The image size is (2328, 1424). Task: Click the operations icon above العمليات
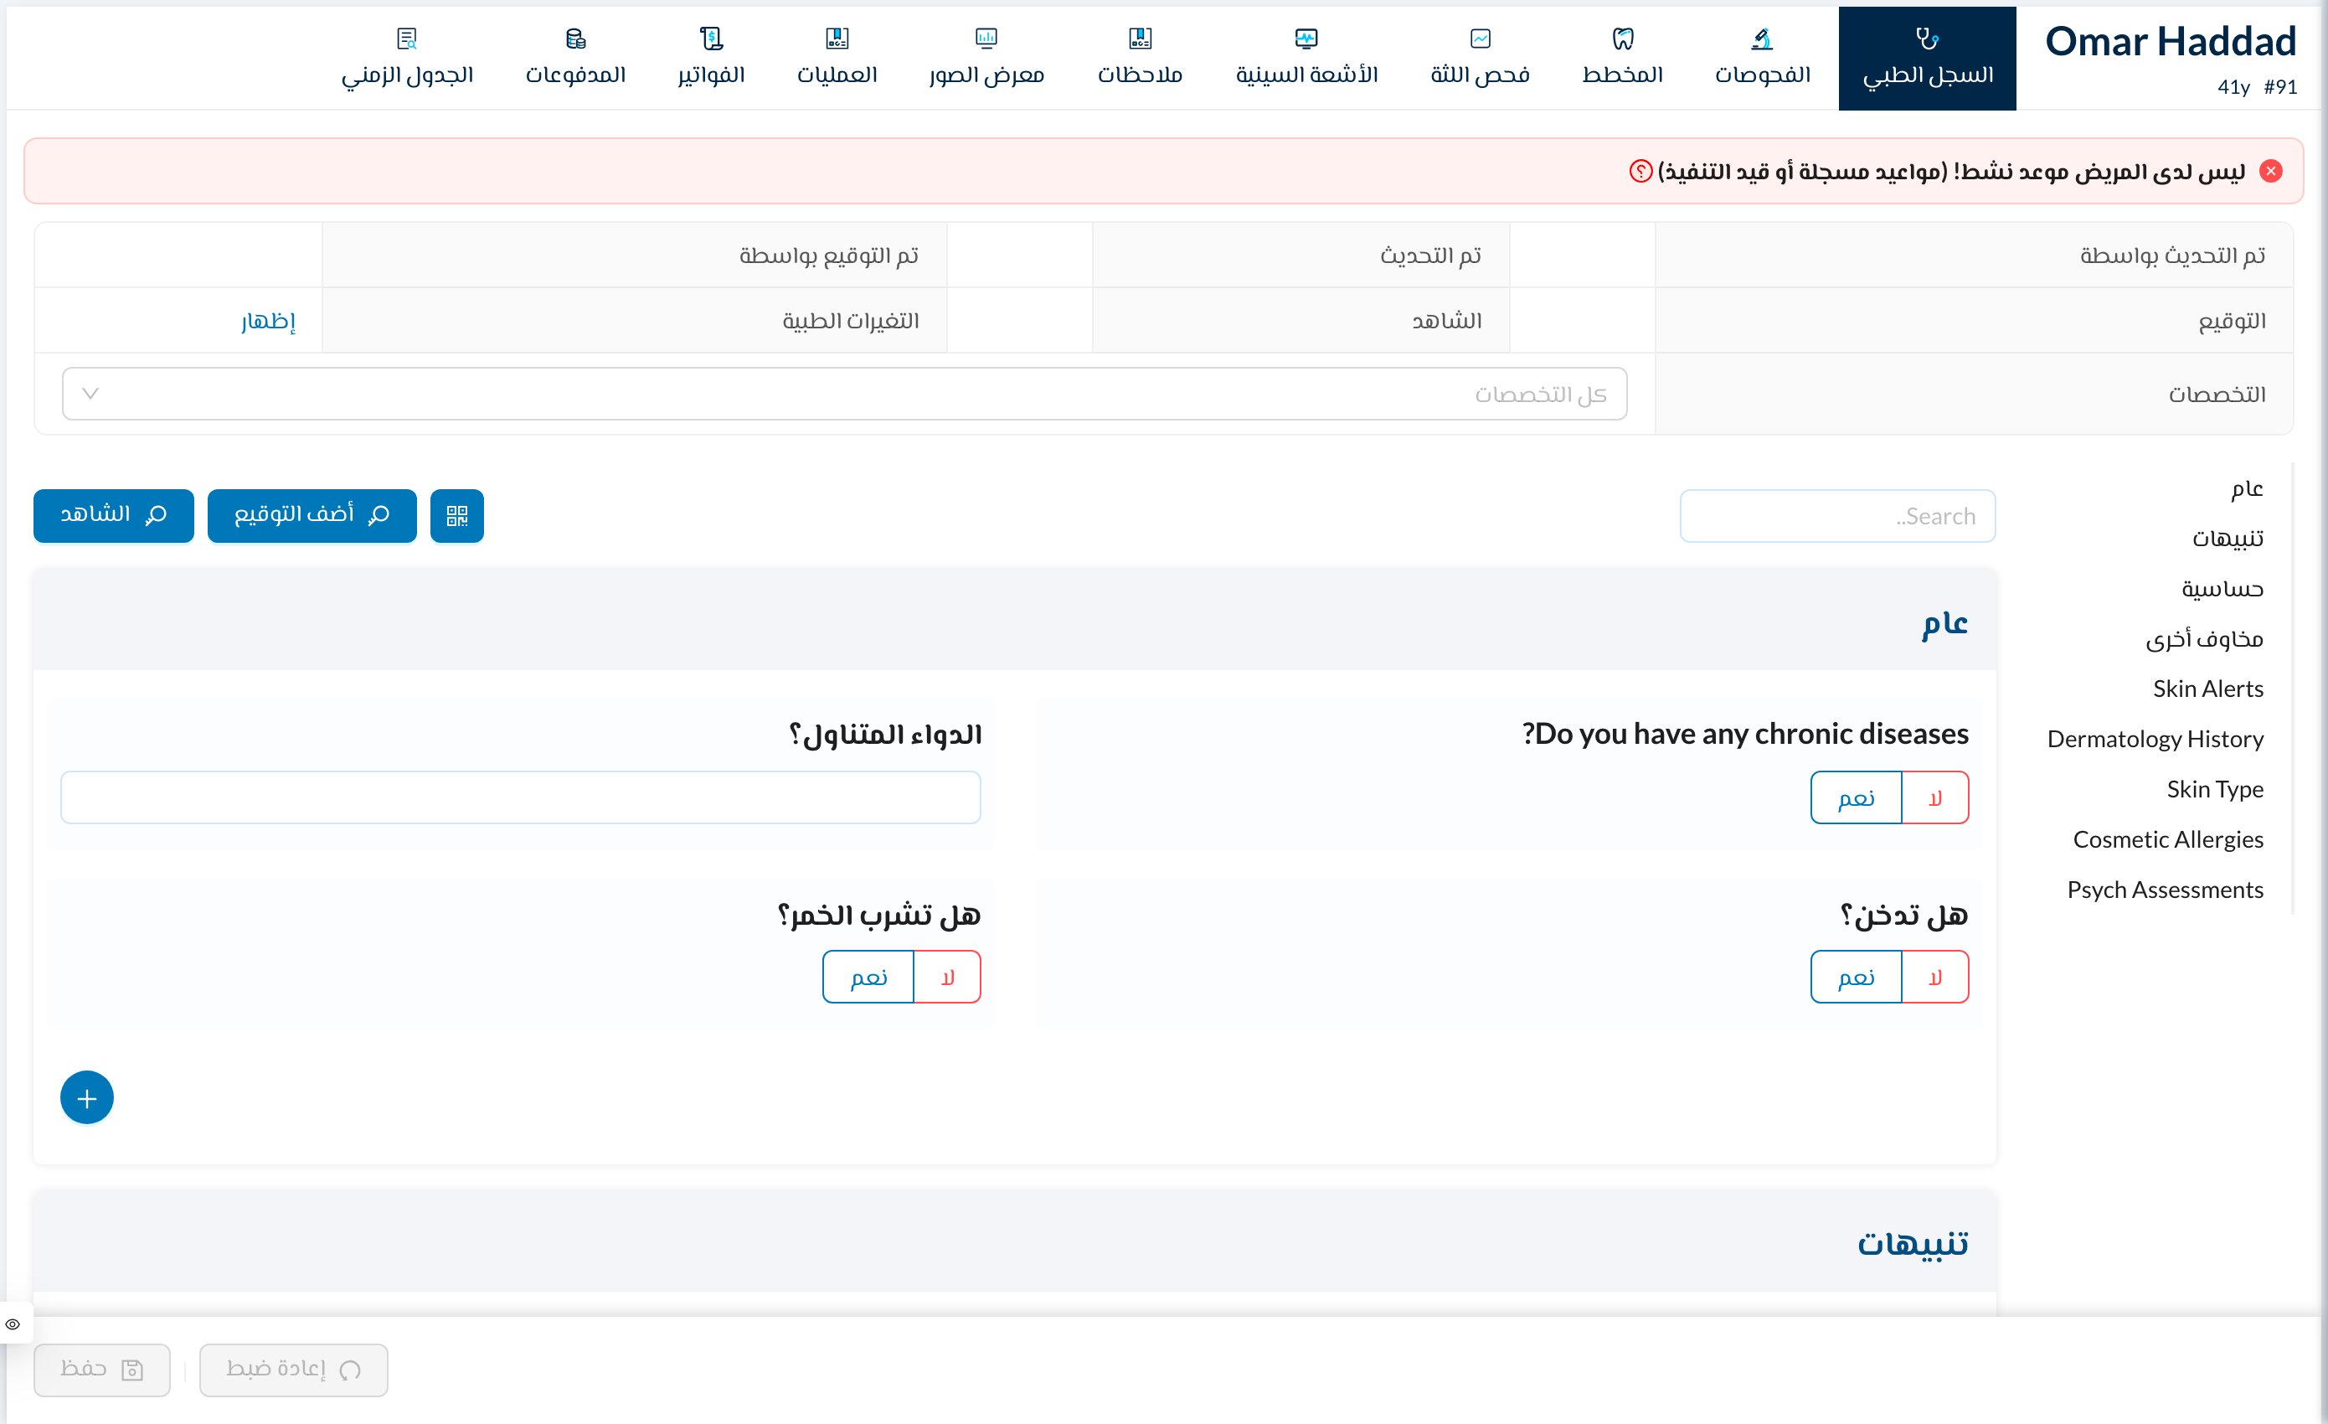pyautogui.click(x=837, y=38)
